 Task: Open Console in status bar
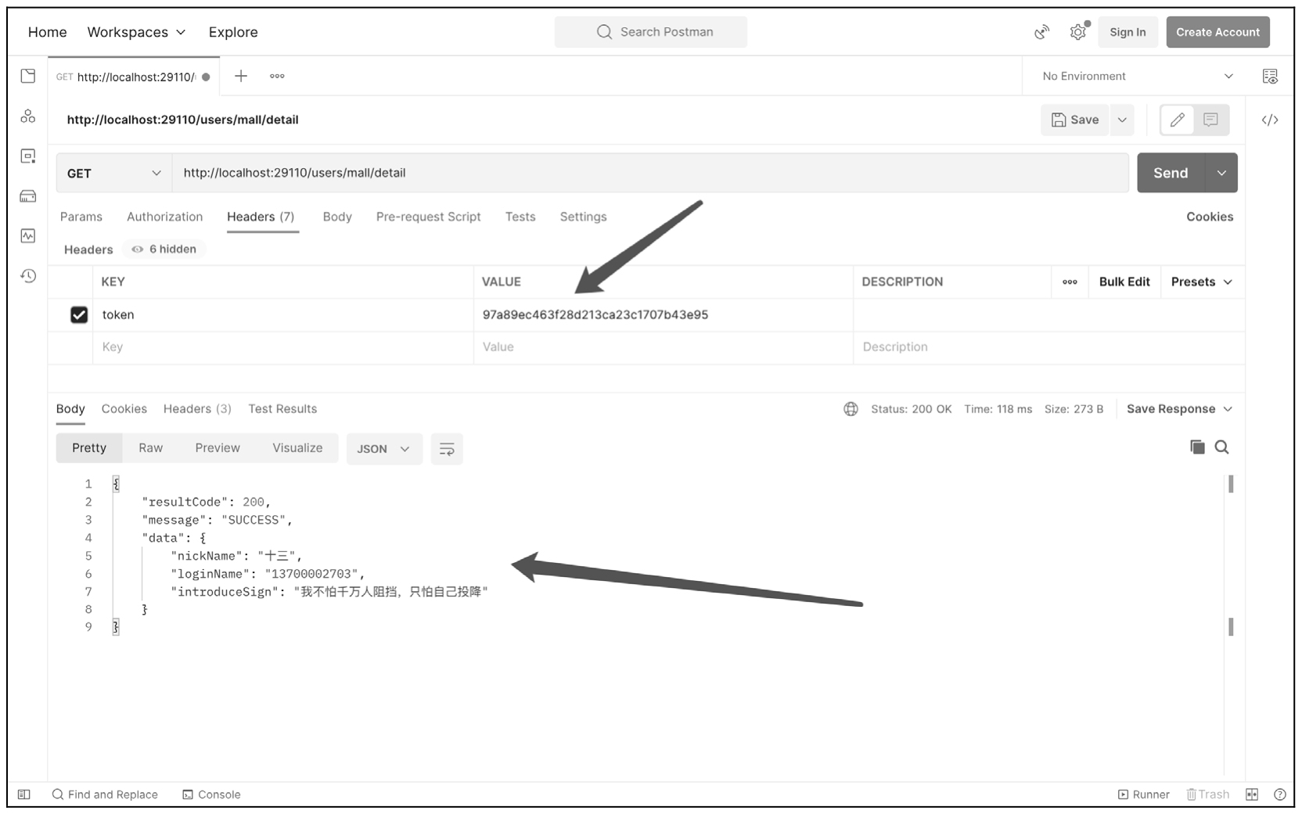(x=211, y=794)
